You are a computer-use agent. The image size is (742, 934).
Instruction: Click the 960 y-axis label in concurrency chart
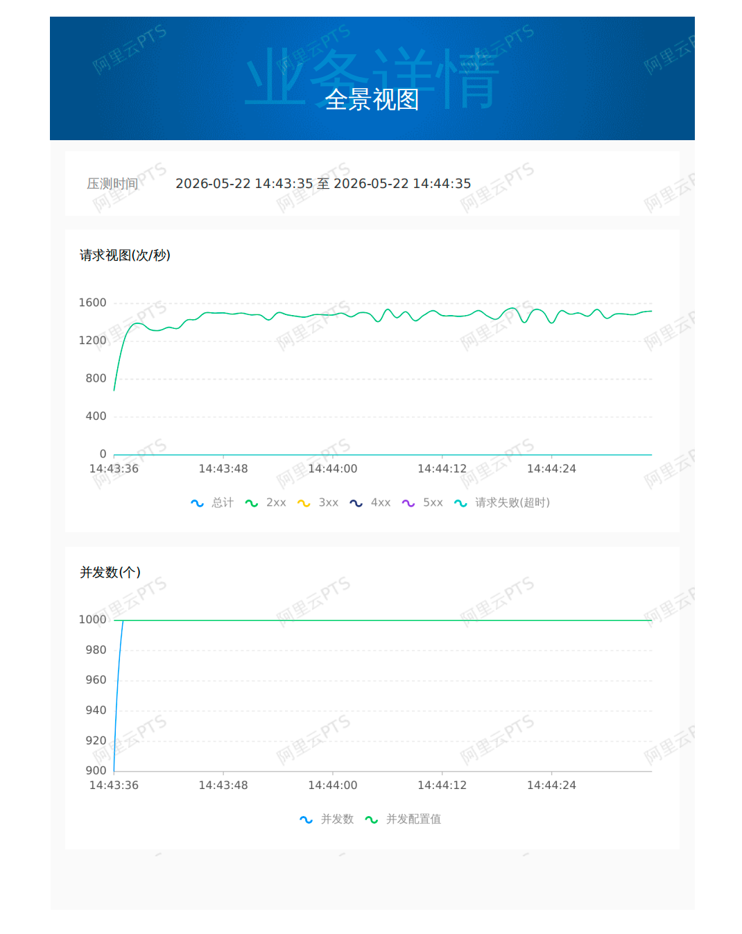[96, 679]
